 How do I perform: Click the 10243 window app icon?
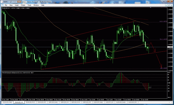coord(2,2)
